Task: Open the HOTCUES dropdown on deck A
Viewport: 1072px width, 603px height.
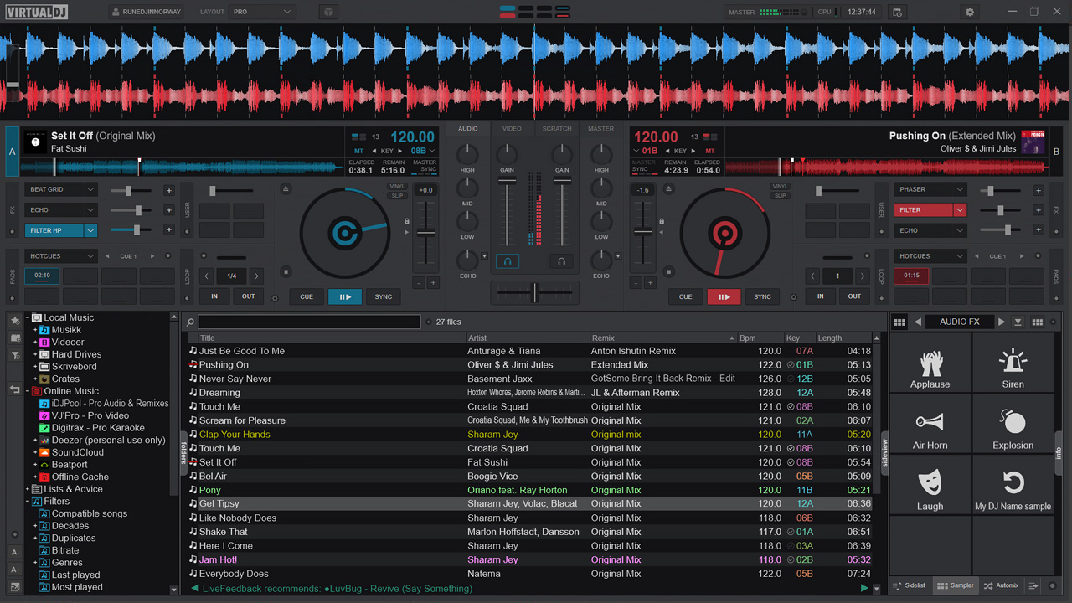Action: click(60, 255)
